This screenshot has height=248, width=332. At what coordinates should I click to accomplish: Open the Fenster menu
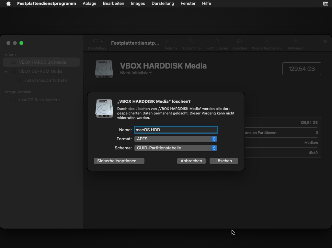(x=188, y=3)
